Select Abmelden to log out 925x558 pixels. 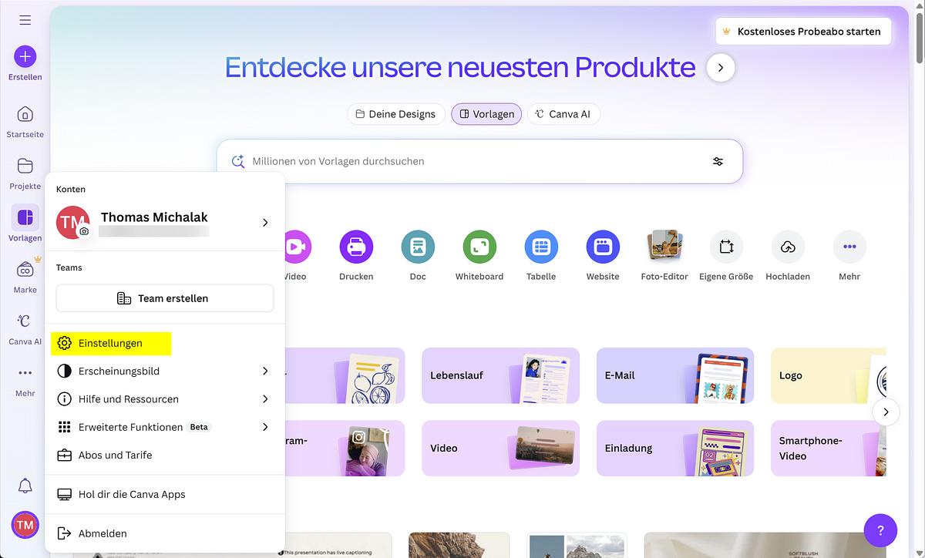click(x=103, y=533)
